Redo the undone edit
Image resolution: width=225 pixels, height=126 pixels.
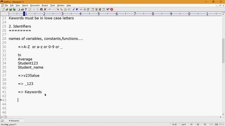(53, 9)
